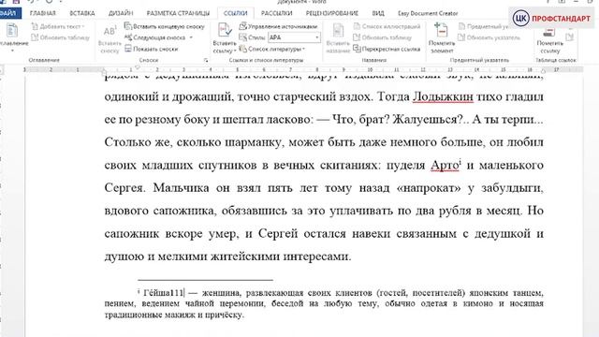The image size is (599, 337).
Task: Switch to the РЕЦЕНЗИРОВАНИЕ tab
Action: (332, 13)
